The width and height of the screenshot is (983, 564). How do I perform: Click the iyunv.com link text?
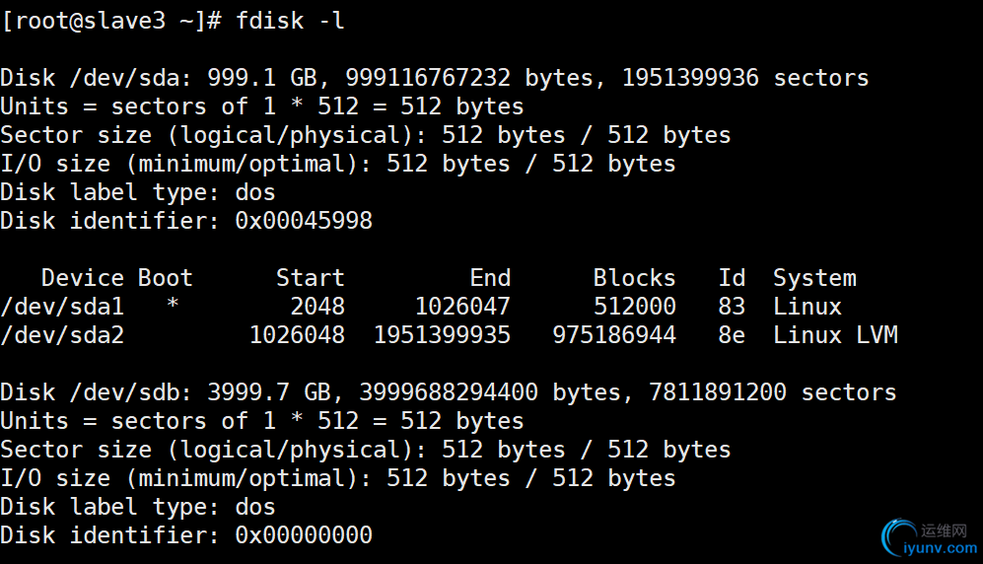[x=941, y=548]
